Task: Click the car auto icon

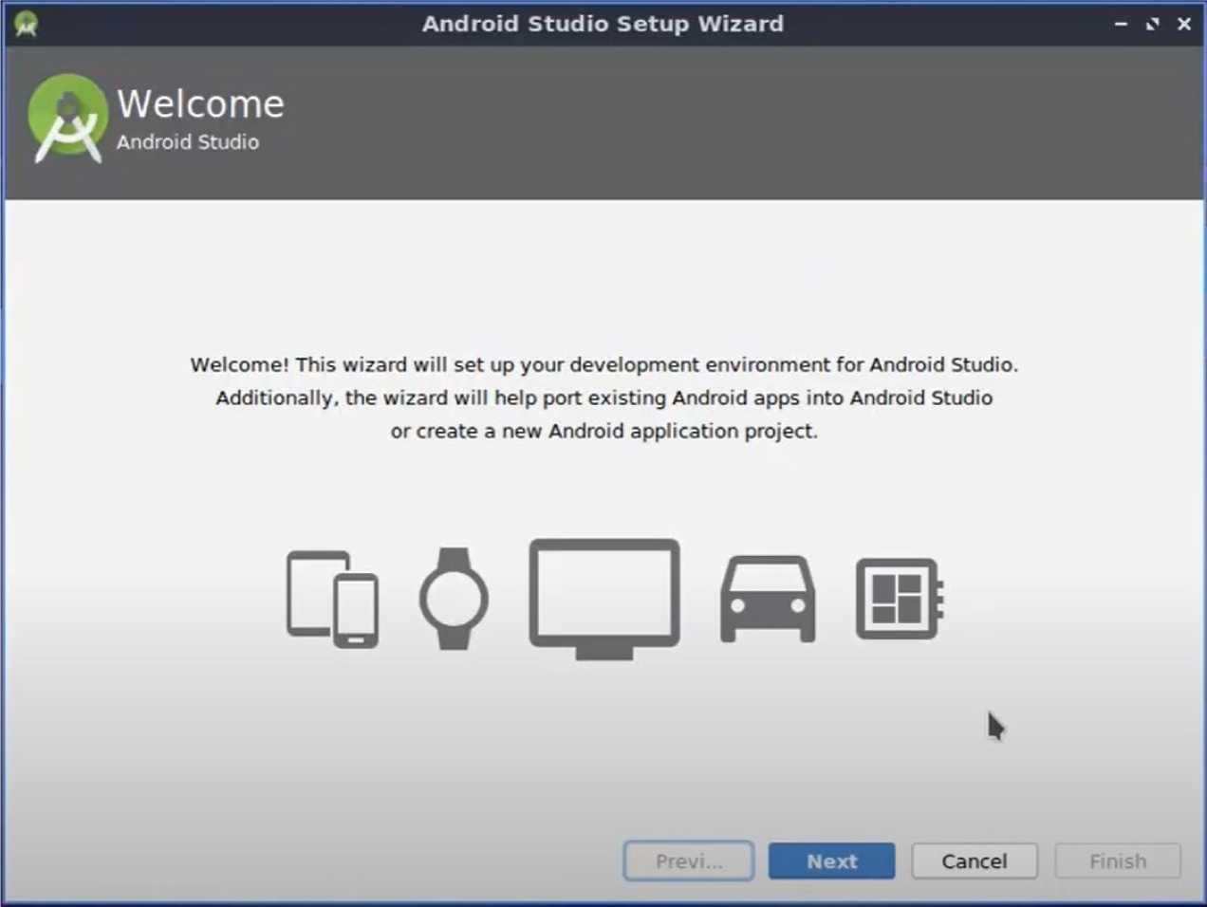Action: tap(768, 599)
